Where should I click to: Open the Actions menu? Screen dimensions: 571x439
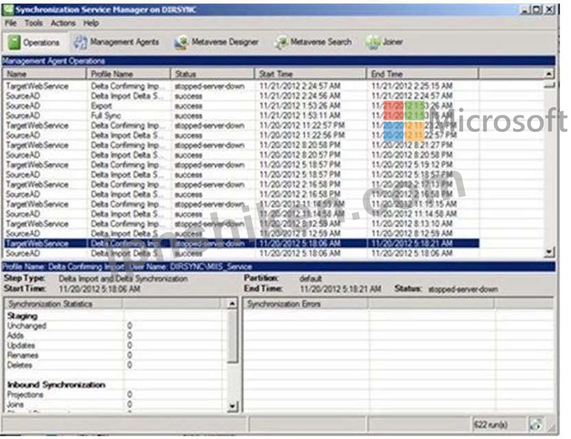[63, 24]
